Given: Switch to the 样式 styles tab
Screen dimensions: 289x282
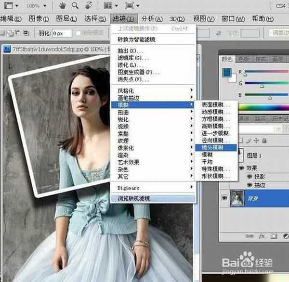Looking at the screenshot, I should coord(261,59).
